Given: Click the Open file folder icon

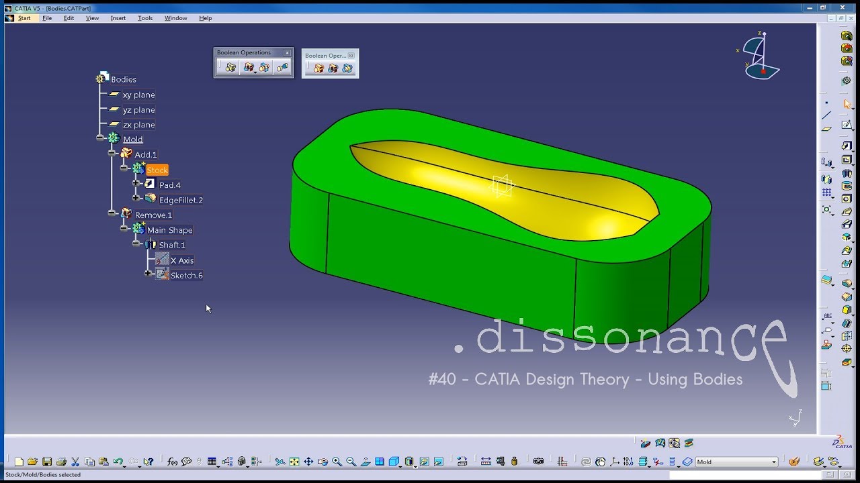Looking at the screenshot, I should [32, 462].
